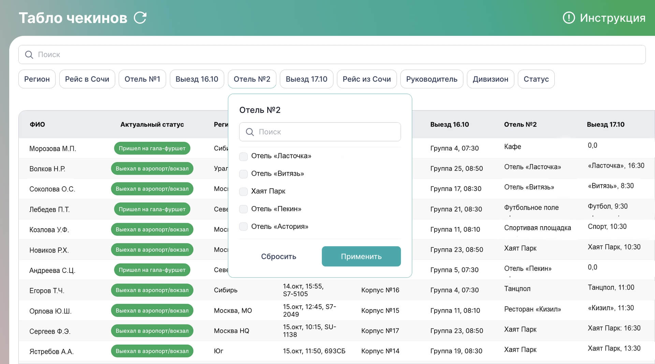Open the Дивизион filter dropdown

point(490,79)
